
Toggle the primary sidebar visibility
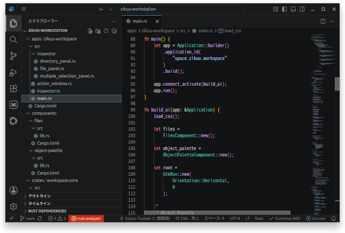point(284,9)
